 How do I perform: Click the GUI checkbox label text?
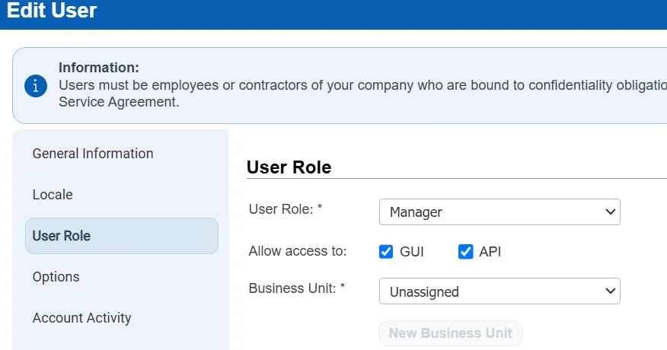pyautogui.click(x=412, y=252)
